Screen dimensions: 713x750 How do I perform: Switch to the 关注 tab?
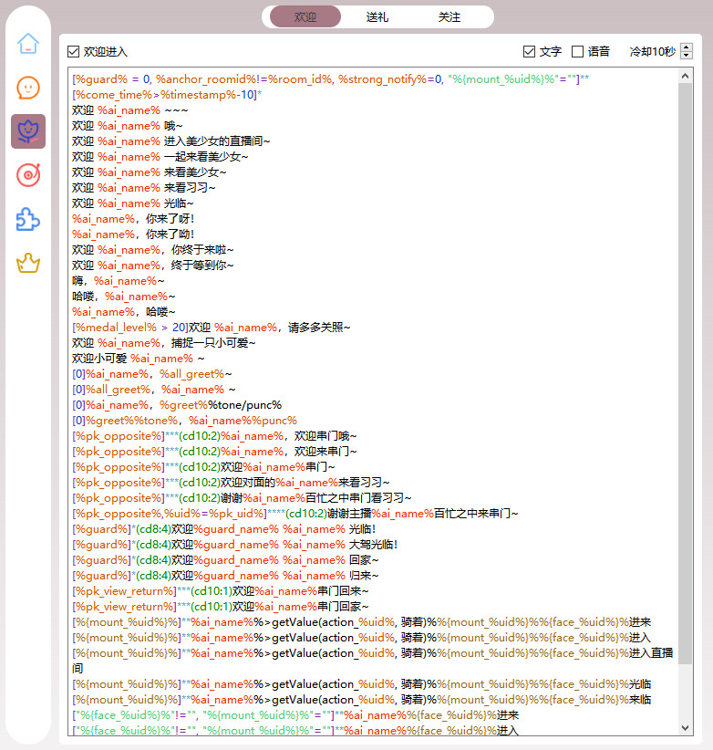tap(449, 17)
